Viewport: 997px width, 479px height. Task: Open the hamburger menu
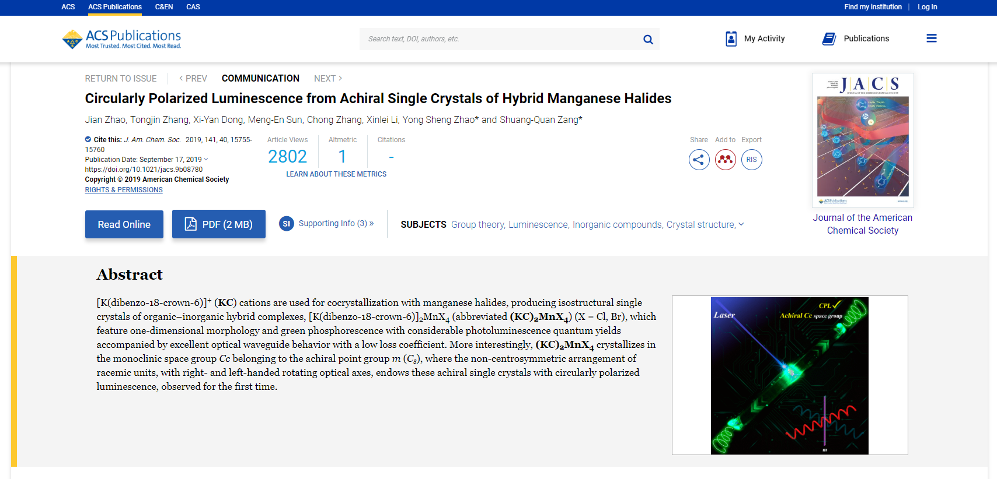click(x=932, y=38)
